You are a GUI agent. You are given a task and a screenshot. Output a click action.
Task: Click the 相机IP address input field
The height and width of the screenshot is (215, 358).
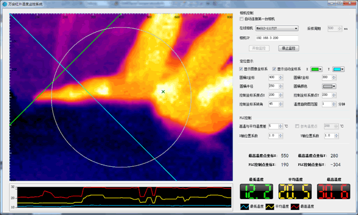(x=277, y=38)
